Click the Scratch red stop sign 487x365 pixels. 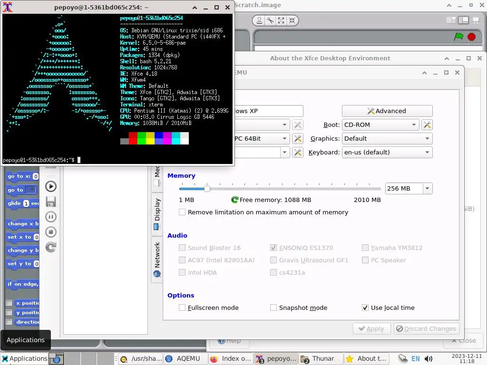pos(471,37)
